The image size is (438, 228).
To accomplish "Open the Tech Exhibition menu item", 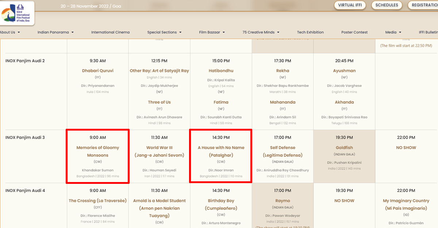I will (310, 32).
